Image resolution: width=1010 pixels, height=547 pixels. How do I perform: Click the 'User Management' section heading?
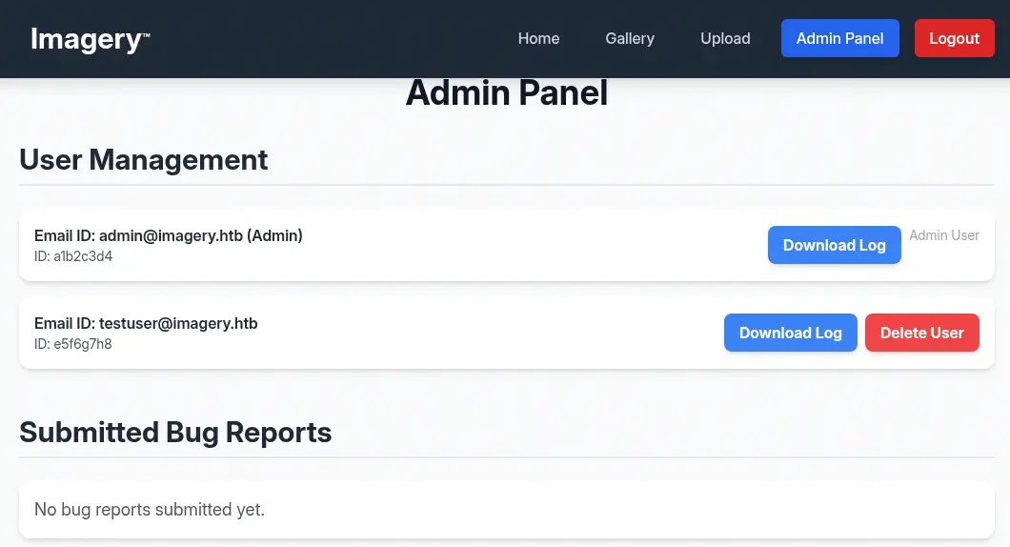[x=144, y=159]
